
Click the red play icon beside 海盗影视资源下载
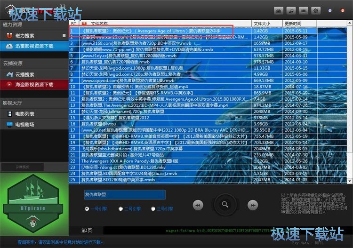(x=9, y=85)
